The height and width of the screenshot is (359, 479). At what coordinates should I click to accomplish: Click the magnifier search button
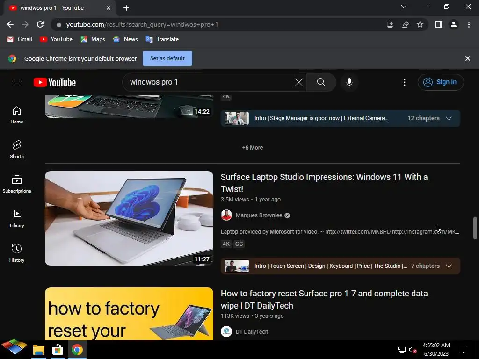[x=321, y=82]
